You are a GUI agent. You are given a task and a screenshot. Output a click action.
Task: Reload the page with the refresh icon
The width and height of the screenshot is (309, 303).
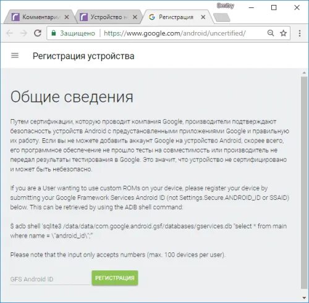38,33
